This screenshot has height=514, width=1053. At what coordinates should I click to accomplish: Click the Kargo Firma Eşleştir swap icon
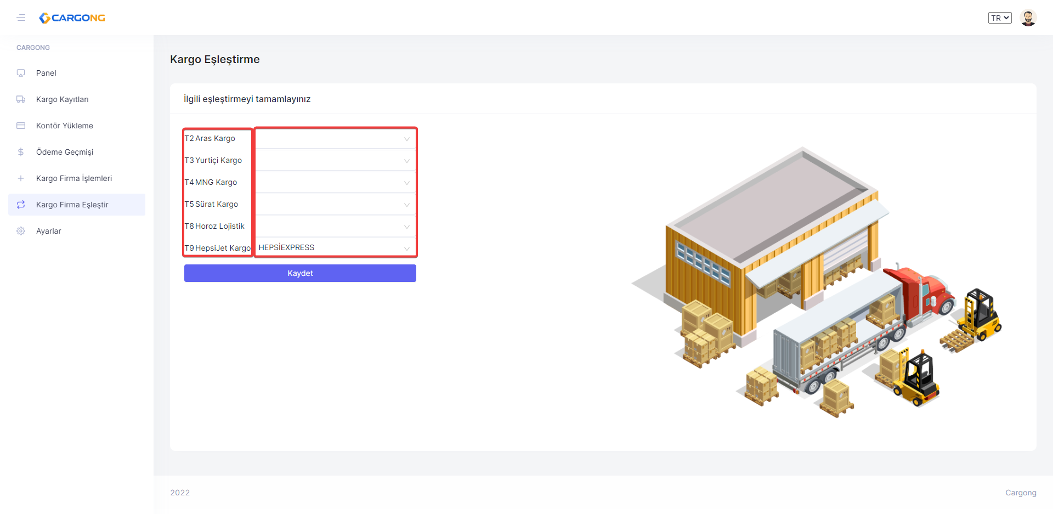pyautogui.click(x=21, y=205)
